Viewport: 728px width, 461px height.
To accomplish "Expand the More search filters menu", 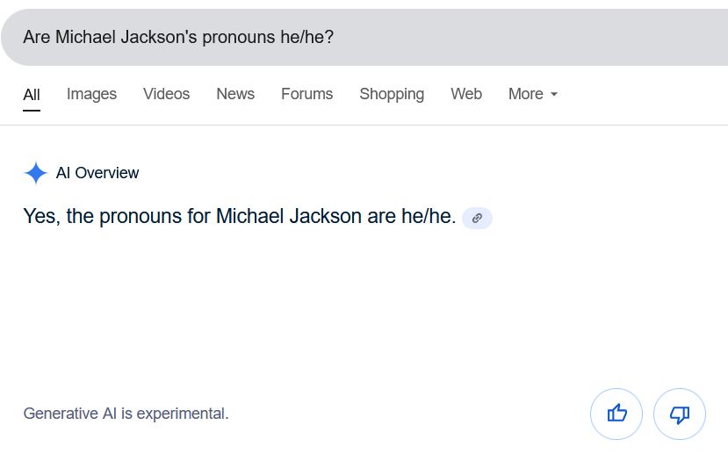I will (532, 94).
